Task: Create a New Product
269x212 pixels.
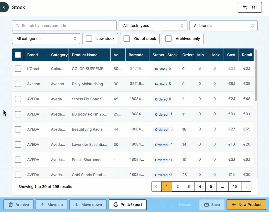Action: (x=246, y=205)
